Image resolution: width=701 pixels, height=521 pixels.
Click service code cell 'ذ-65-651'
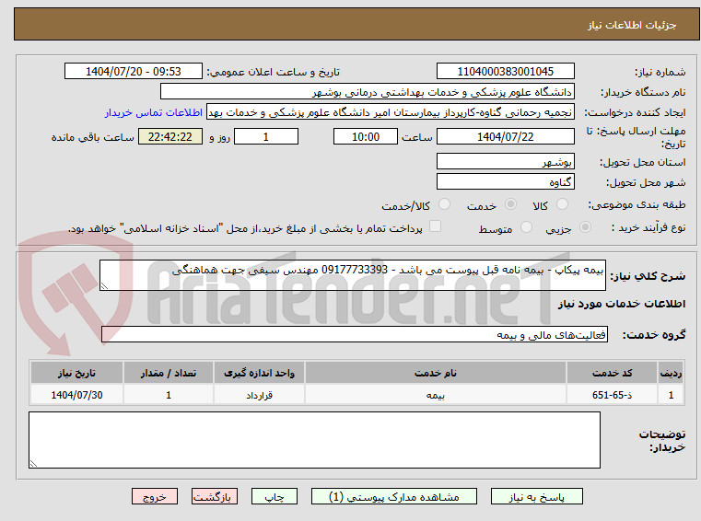click(612, 395)
